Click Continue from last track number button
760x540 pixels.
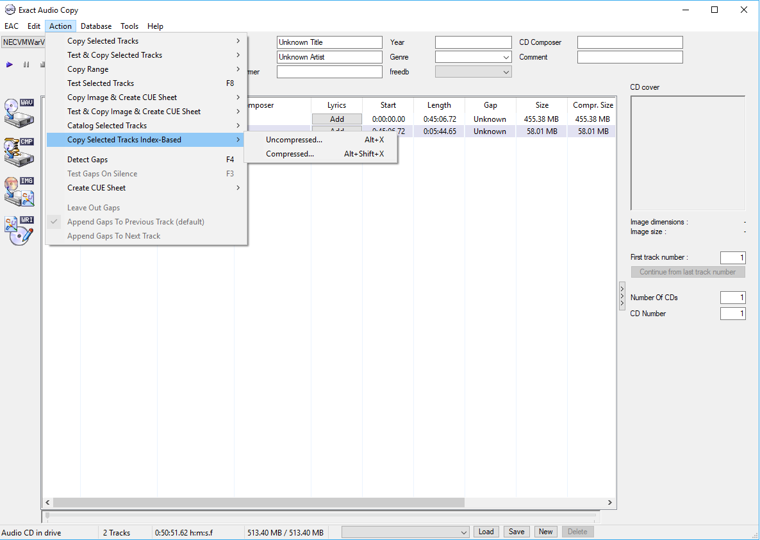(x=688, y=272)
